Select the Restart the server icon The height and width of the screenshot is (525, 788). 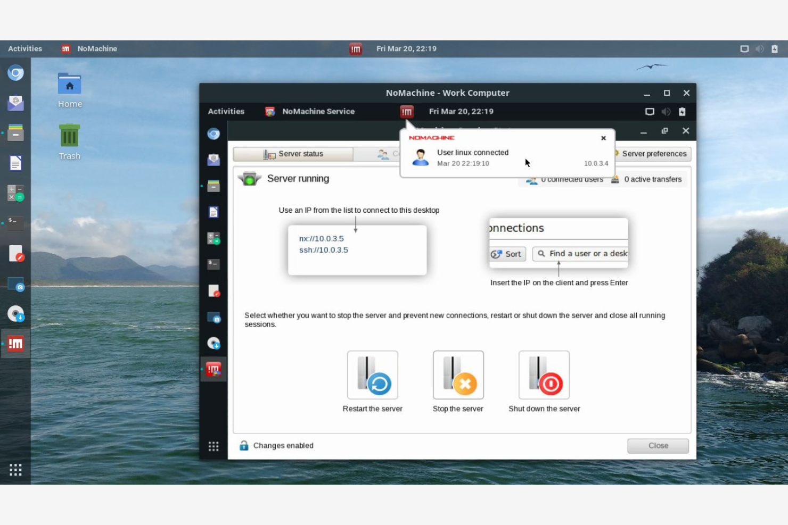tap(372, 375)
